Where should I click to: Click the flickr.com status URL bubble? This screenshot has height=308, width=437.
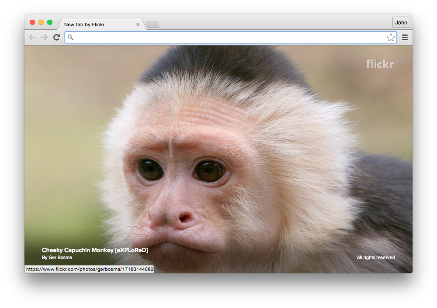point(90,269)
